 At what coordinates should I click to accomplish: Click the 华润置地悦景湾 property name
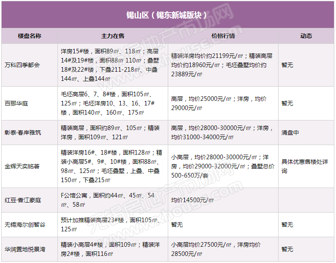25,249
